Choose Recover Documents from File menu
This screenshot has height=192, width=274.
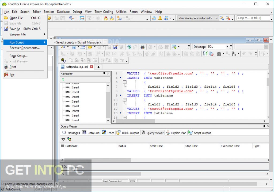[x=25, y=48]
